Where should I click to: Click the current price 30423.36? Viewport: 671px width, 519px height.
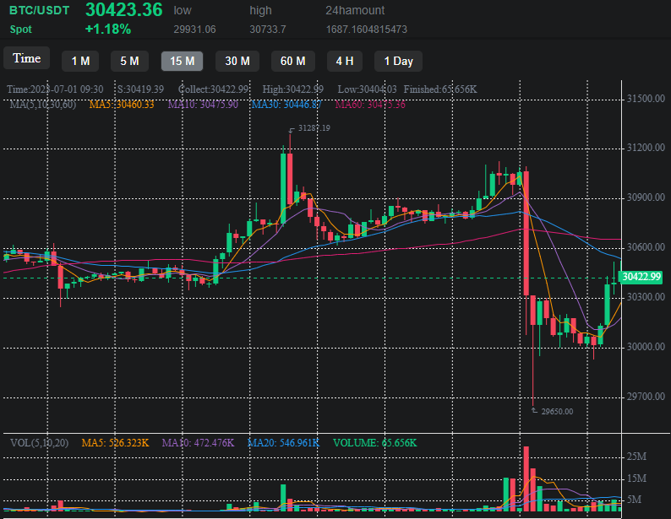tap(124, 10)
